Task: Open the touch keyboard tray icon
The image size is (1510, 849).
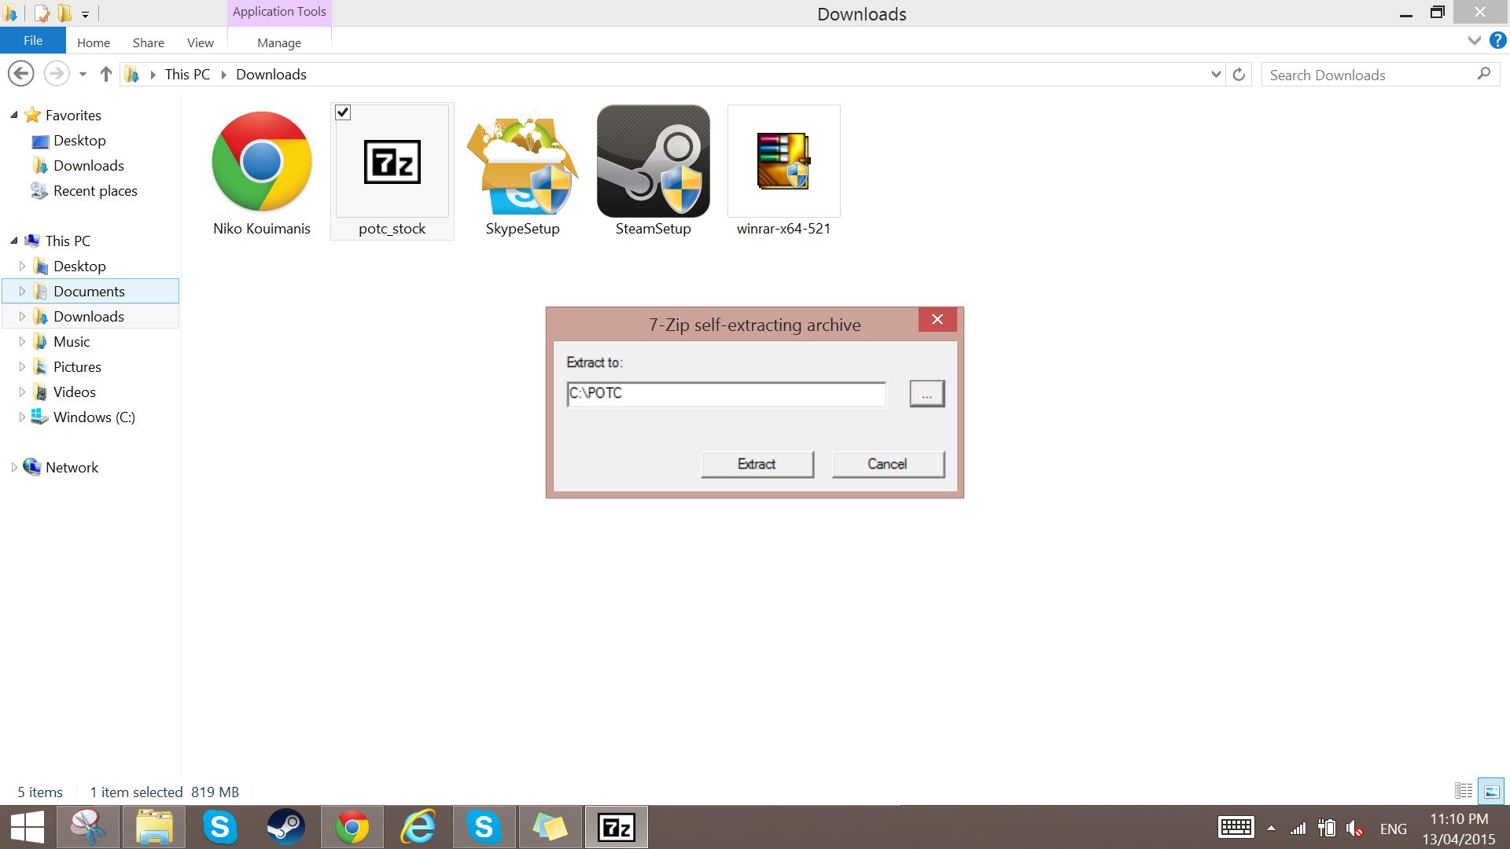Action: tap(1236, 828)
